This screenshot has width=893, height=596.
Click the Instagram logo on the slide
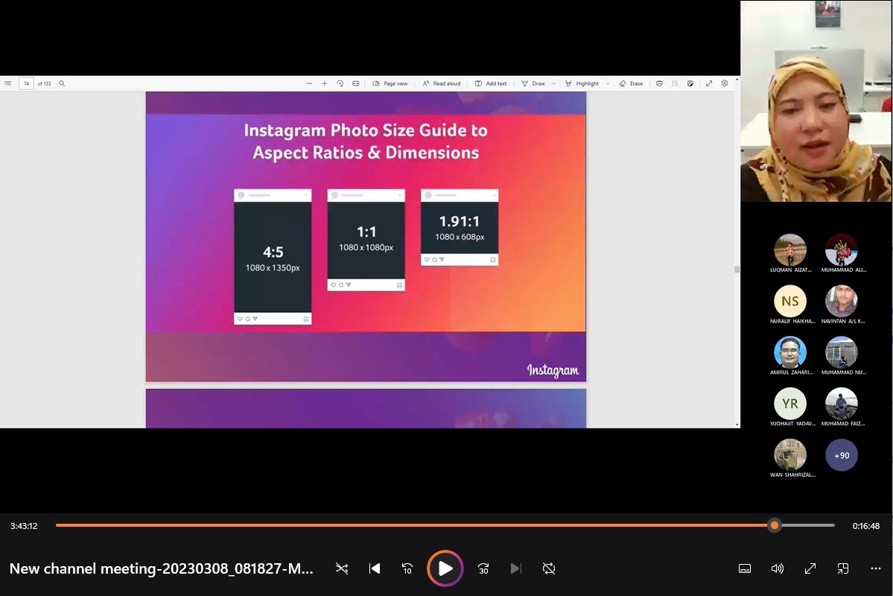click(553, 370)
